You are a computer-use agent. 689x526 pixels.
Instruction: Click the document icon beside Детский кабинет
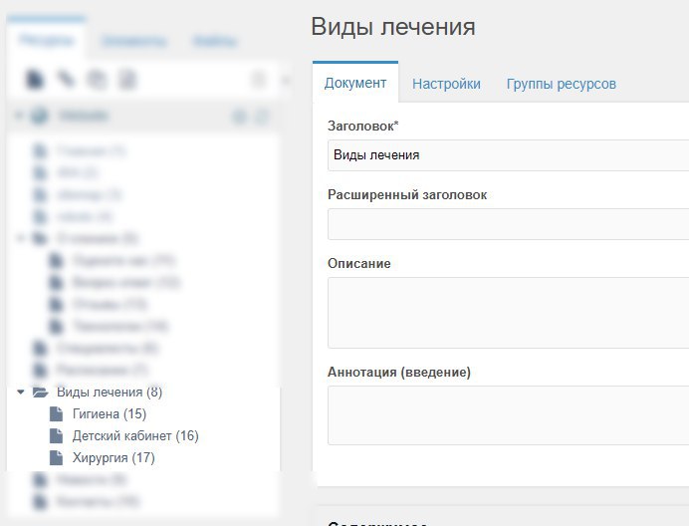coord(56,435)
